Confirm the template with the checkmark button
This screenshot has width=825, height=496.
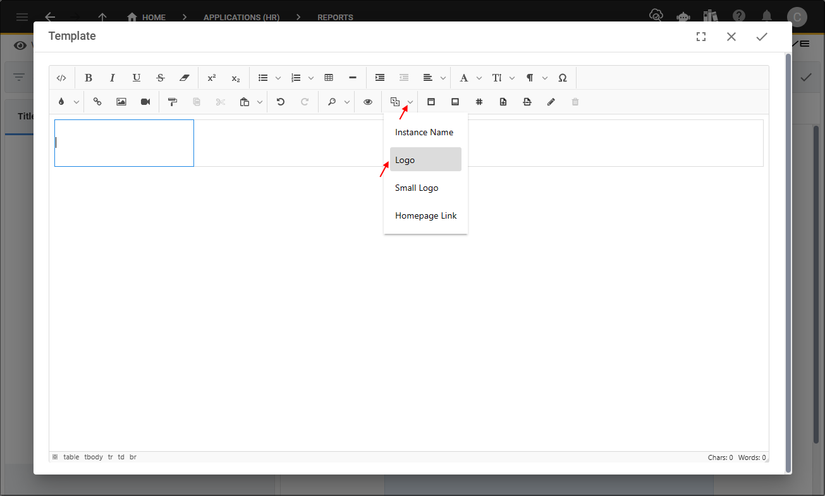[x=762, y=37]
